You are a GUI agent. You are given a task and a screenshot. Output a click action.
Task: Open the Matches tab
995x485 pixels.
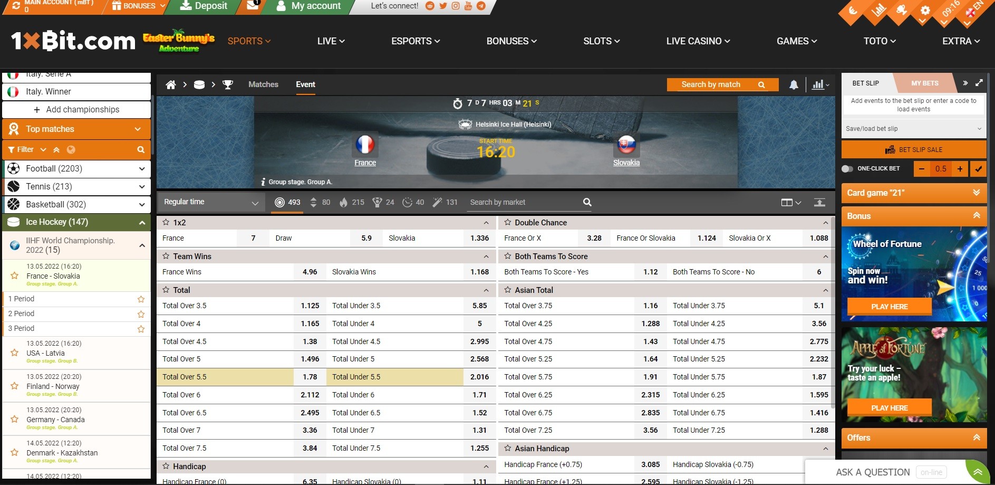[x=263, y=84]
